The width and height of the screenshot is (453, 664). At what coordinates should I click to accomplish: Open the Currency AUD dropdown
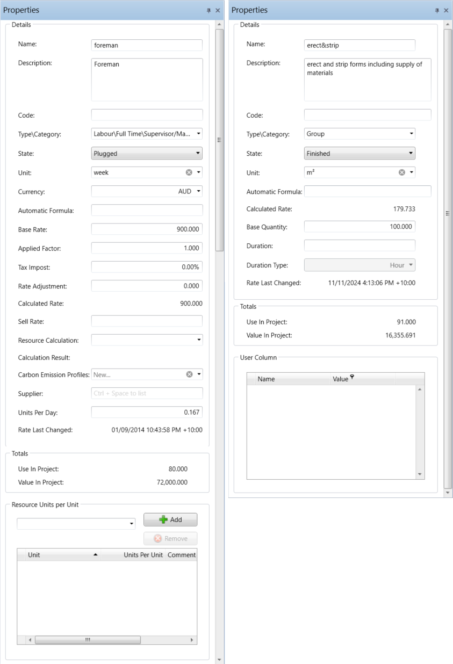coord(147,191)
